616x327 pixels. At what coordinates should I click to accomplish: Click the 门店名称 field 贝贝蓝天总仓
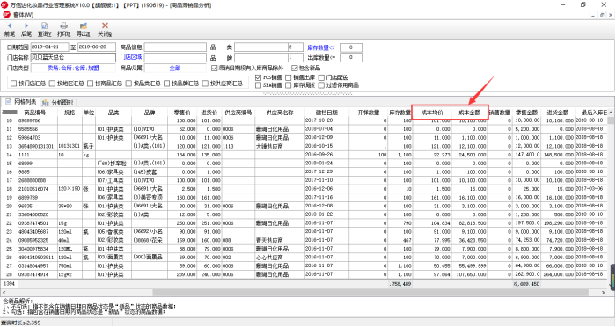pyautogui.click(x=73, y=57)
